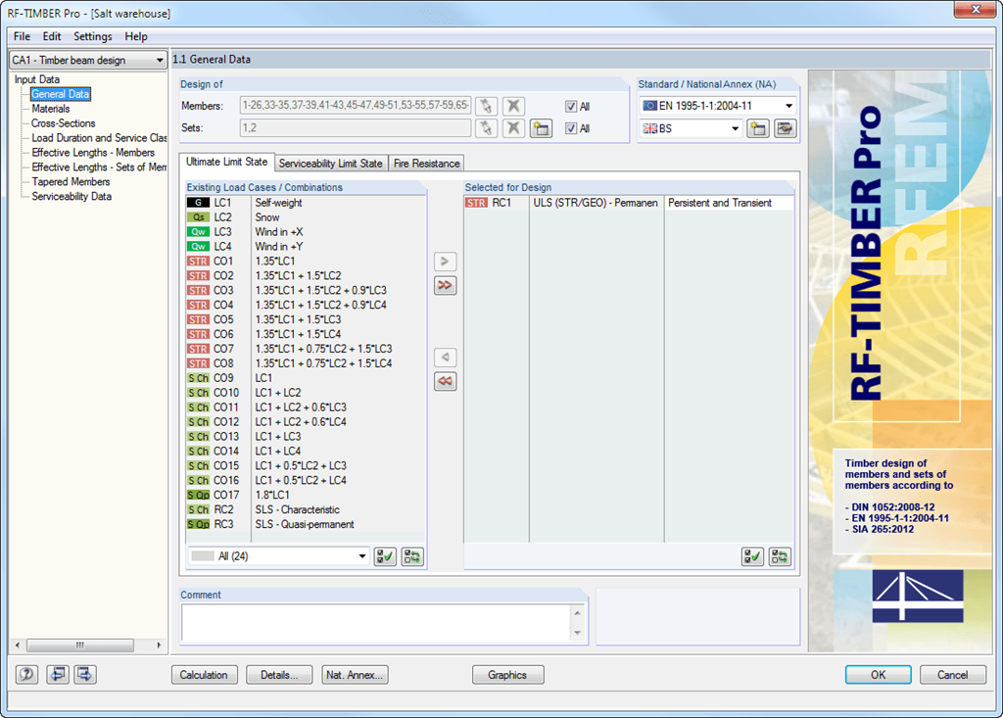
Task: Select RC3 SLS - Quasi-permanent row
Action: 306,524
